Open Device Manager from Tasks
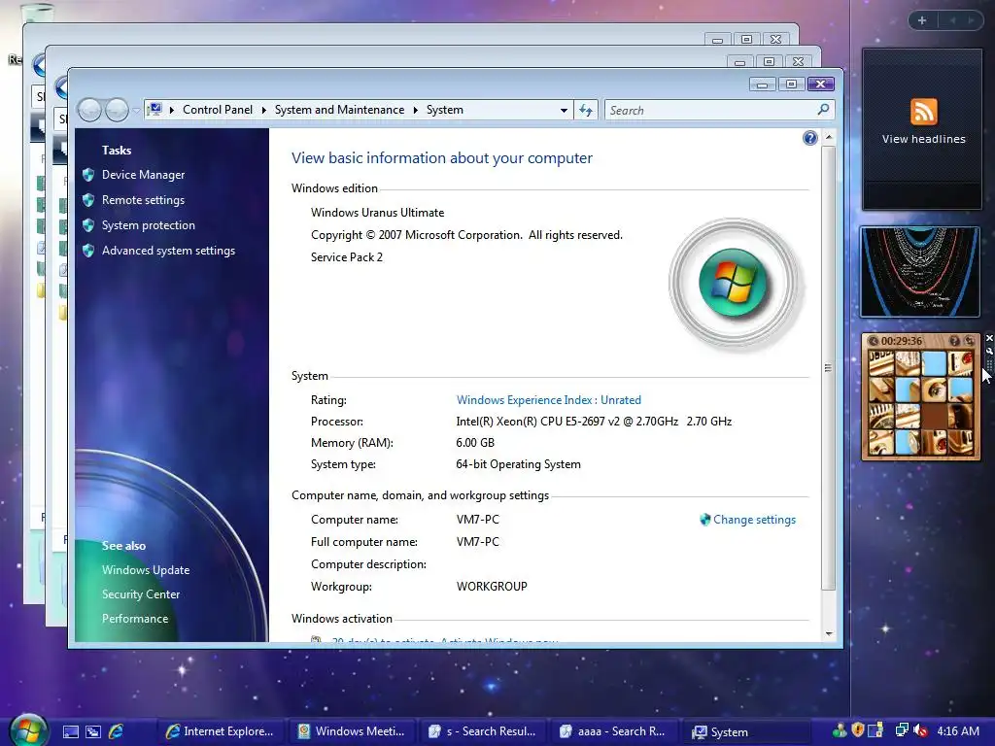This screenshot has width=995, height=746. 144,175
